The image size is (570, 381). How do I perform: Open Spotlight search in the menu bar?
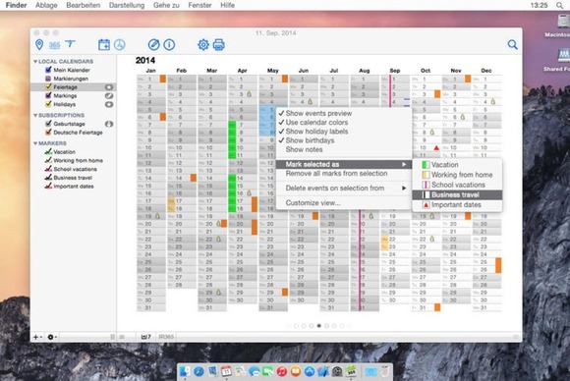pos(559,5)
